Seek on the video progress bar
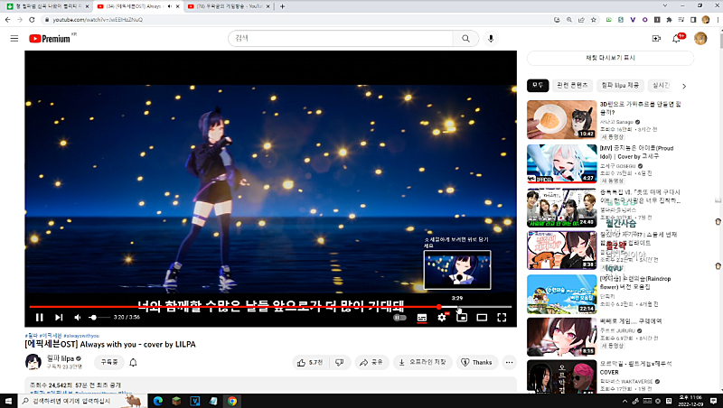This screenshot has width=723, height=408. 270,307
